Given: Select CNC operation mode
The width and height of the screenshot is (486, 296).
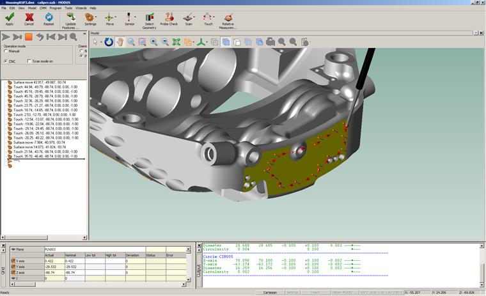Looking at the screenshot, I should (x=6, y=61).
